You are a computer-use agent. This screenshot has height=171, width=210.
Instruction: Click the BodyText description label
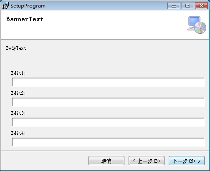(x=16, y=48)
